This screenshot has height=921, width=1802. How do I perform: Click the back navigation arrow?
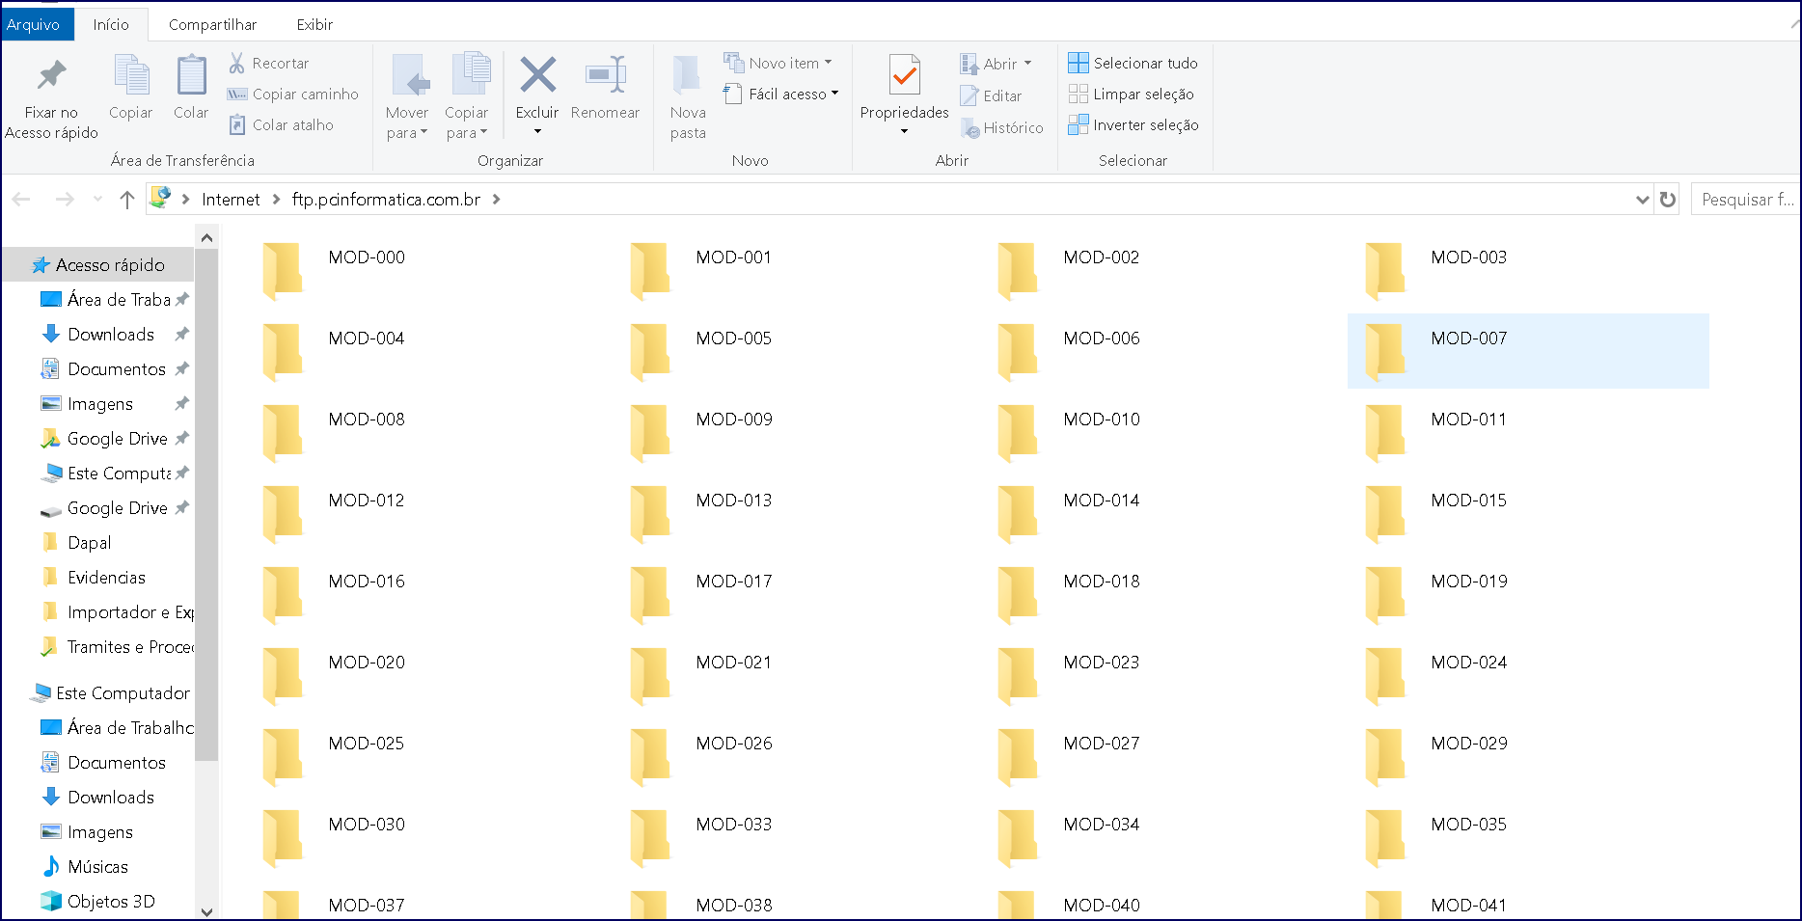click(x=21, y=200)
